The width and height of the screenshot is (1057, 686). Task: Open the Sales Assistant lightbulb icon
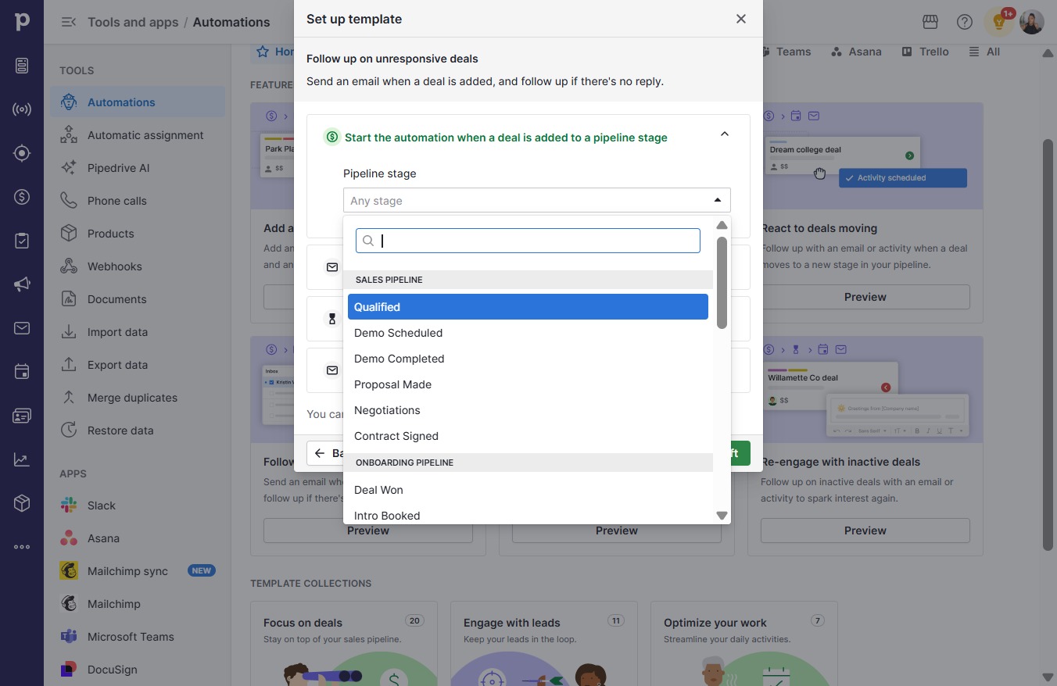click(x=999, y=22)
